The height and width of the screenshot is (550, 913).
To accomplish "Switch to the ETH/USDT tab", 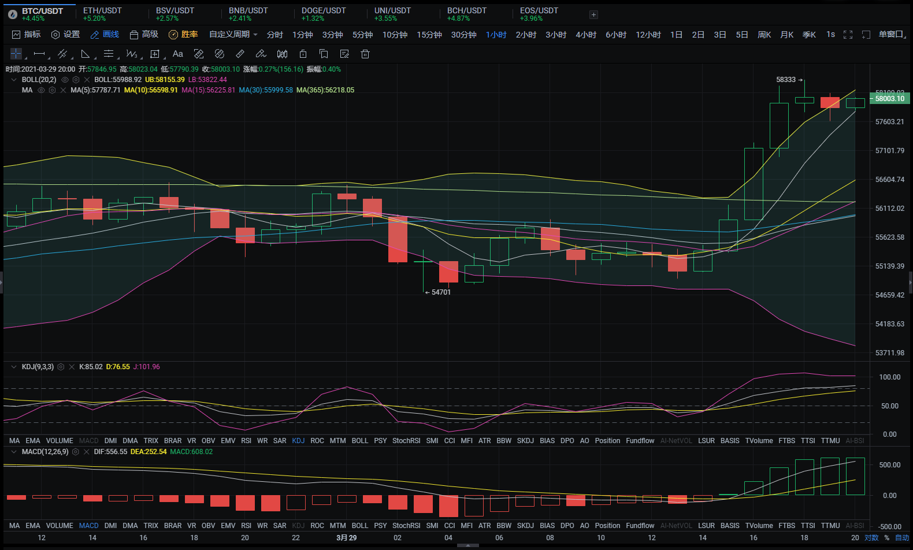I will tap(102, 14).
